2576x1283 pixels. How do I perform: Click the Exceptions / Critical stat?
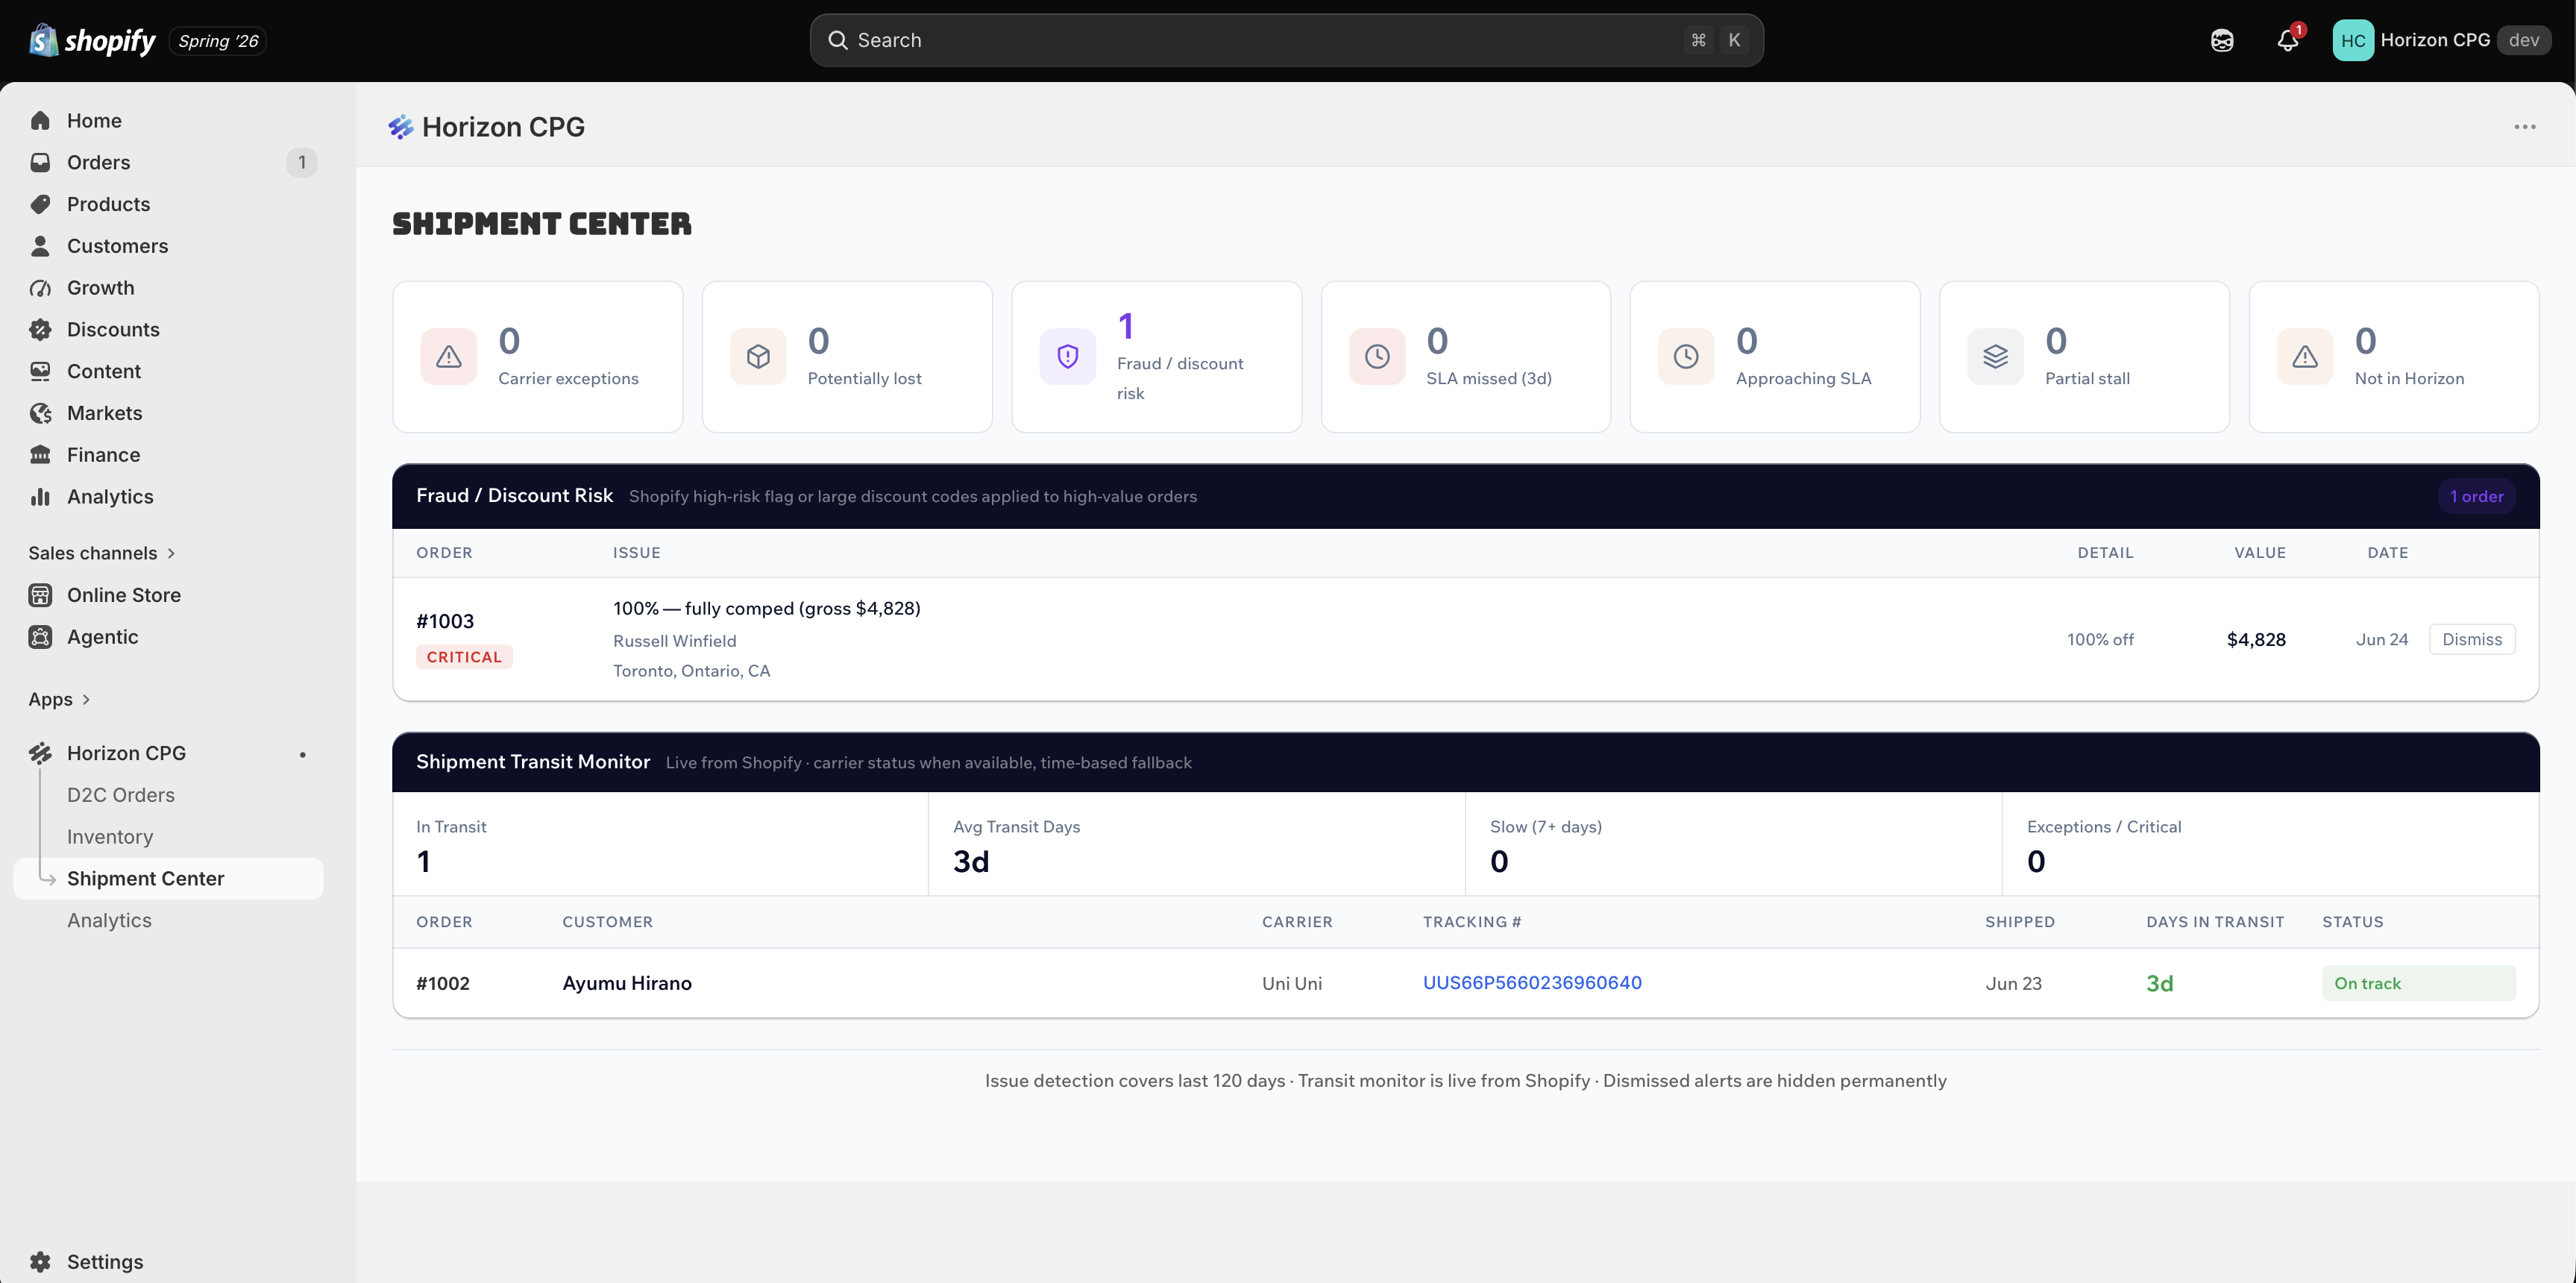(2271, 844)
